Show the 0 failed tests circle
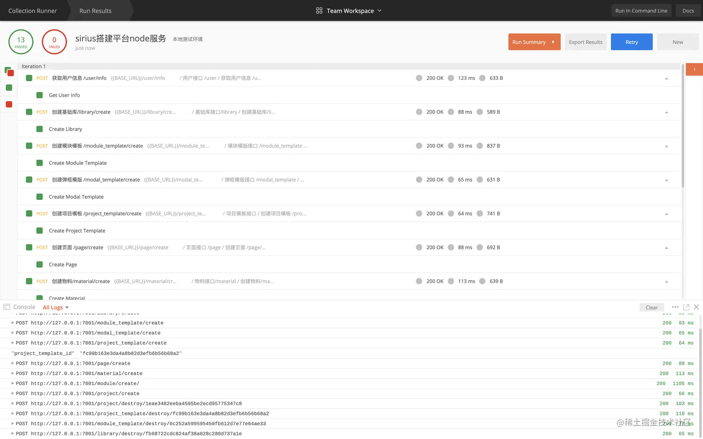 (x=54, y=42)
